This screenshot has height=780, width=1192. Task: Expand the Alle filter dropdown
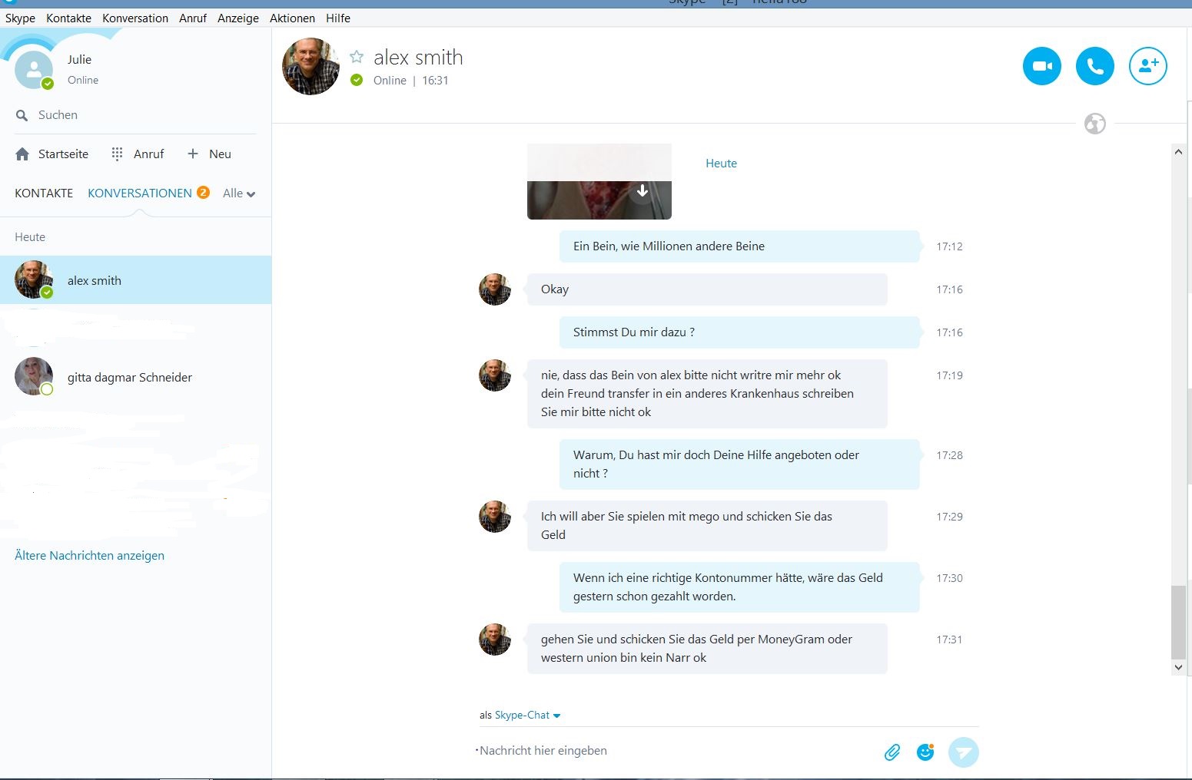[x=238, y=193]
